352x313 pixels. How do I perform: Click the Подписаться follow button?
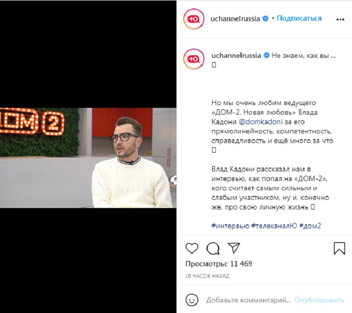tap(299, 18)
